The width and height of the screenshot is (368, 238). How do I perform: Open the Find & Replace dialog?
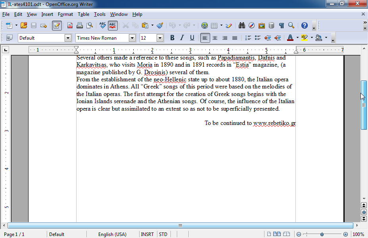[x=242, y=25]
